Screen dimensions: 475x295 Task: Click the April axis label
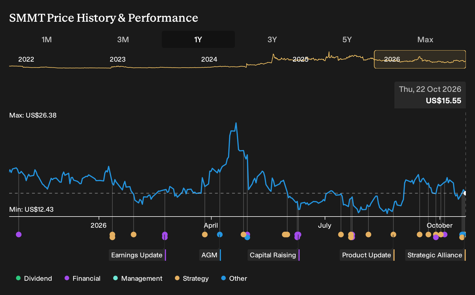pyautogui.click(x=211, y=225)
